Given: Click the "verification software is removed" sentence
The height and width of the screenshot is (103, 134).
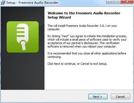Looking at the screenshot, I should point(83,45).
